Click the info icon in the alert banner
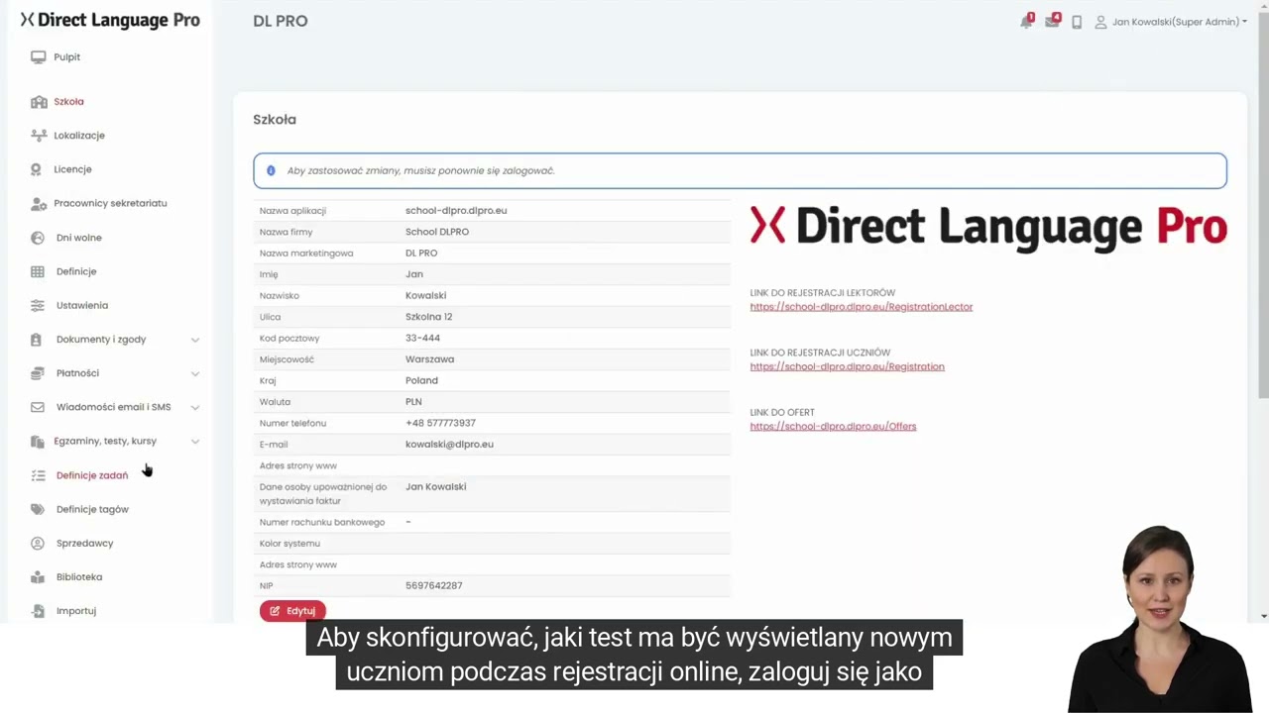Screen dimensions: 1269x713 pyautogui.click(x=271, y=170)
